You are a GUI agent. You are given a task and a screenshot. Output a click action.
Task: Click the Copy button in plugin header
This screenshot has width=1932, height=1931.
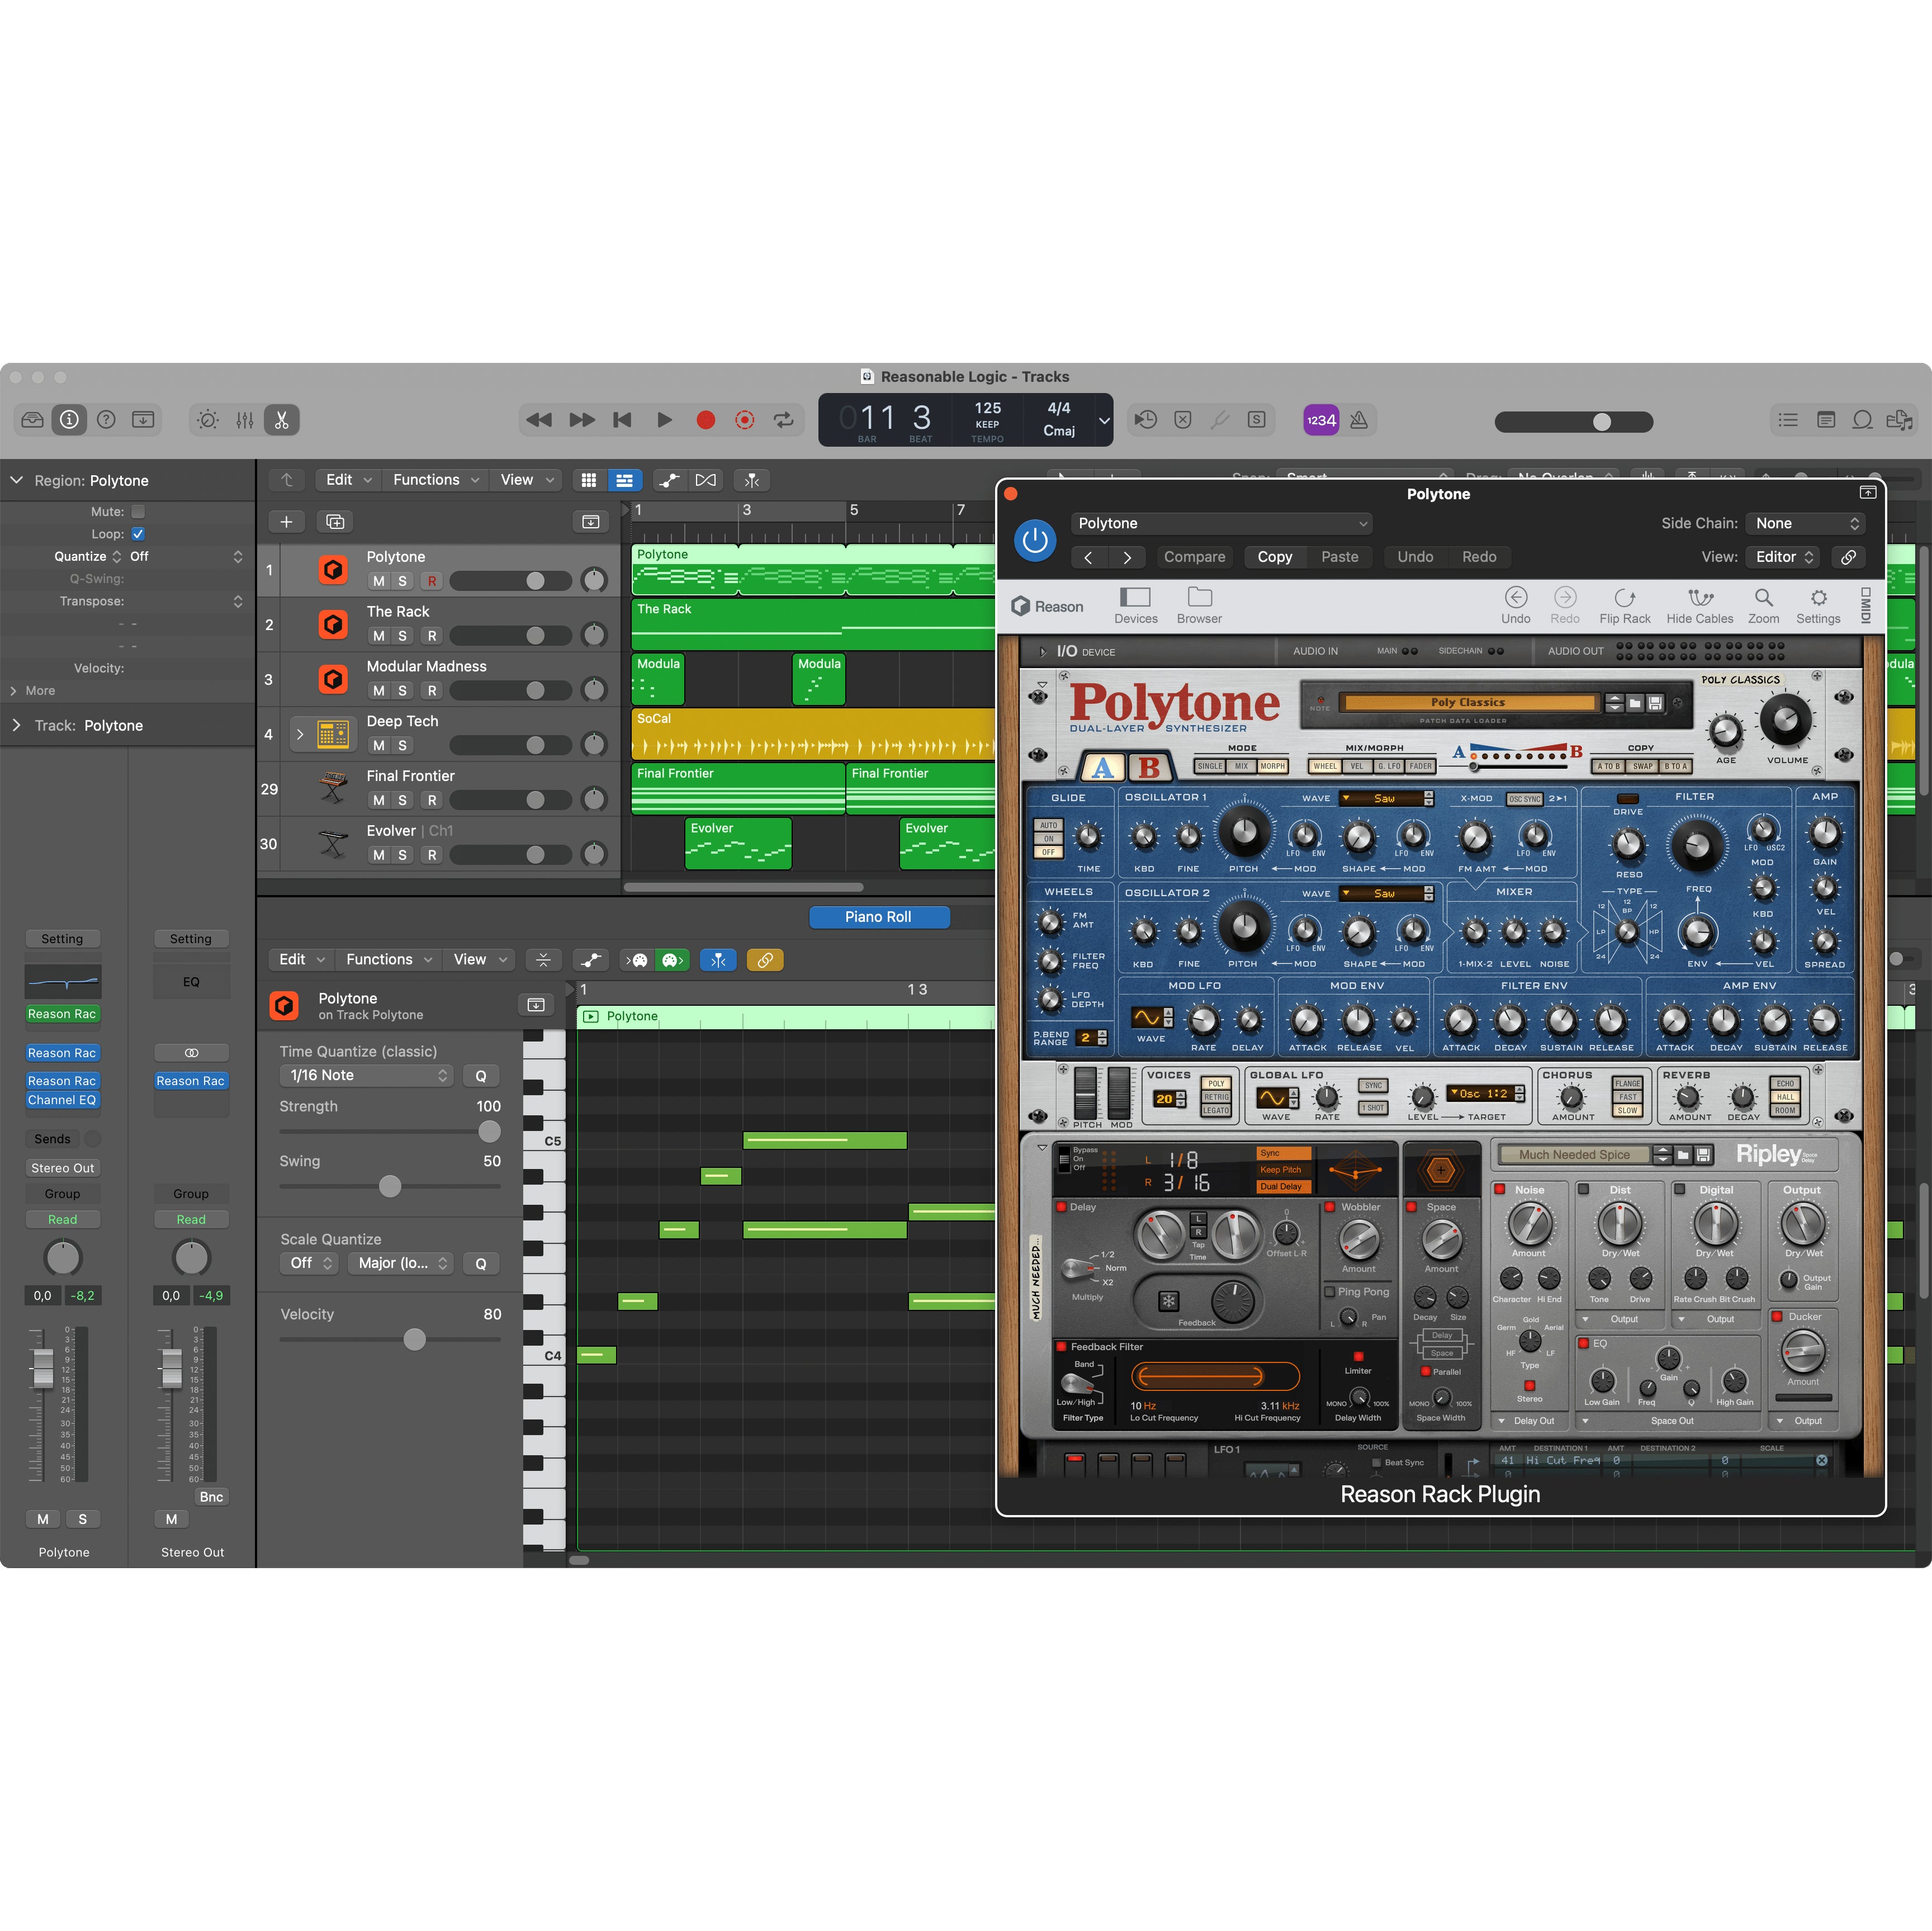(x=1275, y=557)
